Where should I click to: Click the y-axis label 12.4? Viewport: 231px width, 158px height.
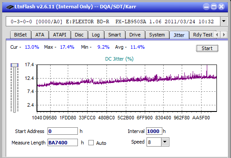29,78
